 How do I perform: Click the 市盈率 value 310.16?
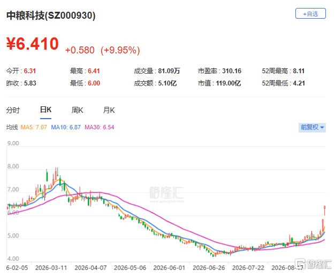(x=232, y=71)
